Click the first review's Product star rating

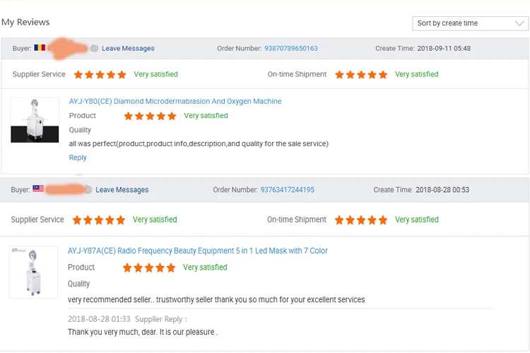pos(150,116)
